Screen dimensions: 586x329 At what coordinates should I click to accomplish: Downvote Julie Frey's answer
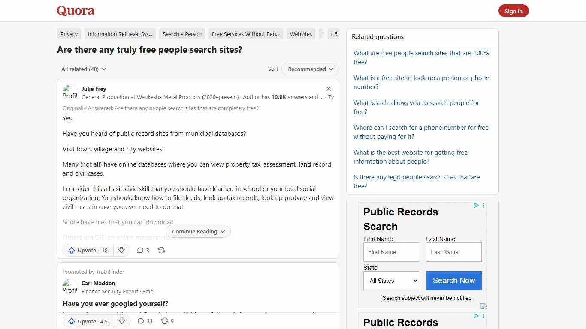click(121, 250)
